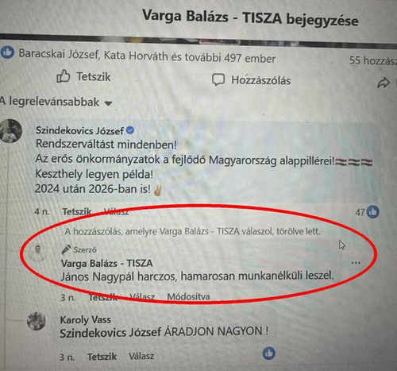397x371 pixels.
Task: Click the dropdown arrow beside A legrelevánsabbak
Action: [108, 103]
